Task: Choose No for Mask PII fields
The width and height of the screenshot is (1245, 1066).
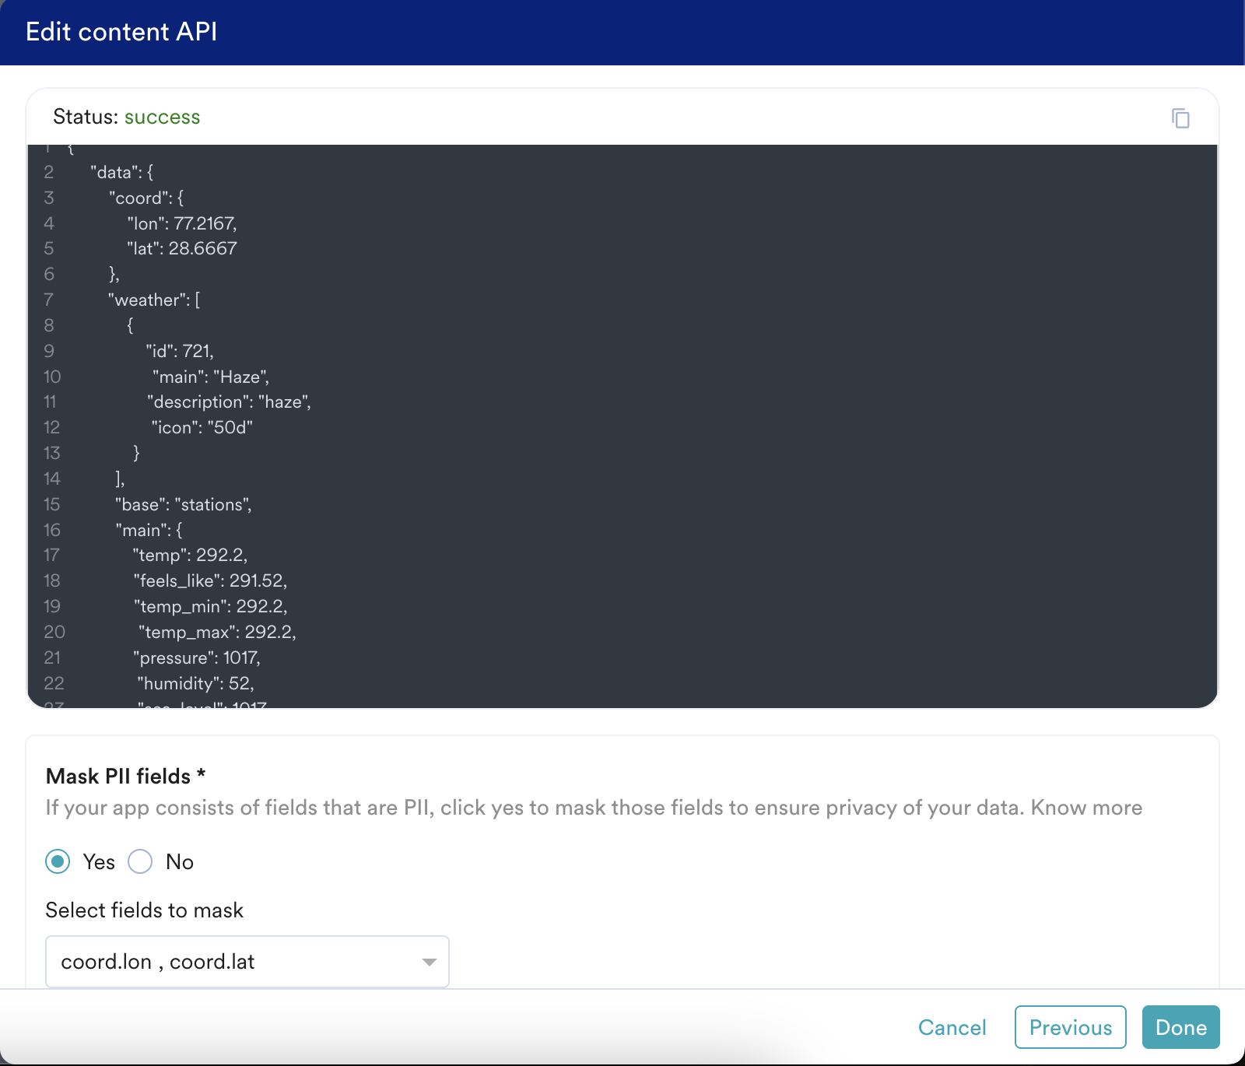Action: pyautogui.click(x=140, y=861)
